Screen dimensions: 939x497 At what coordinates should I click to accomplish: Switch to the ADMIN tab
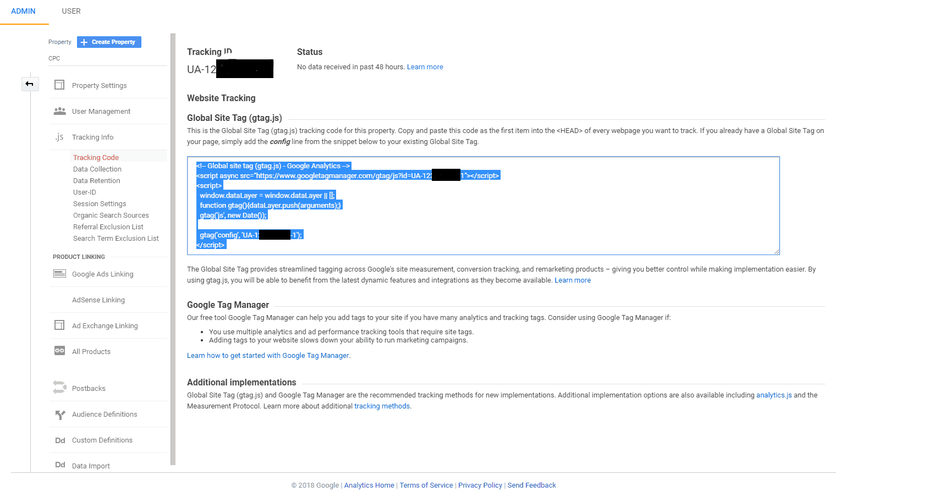pos(23,11)
